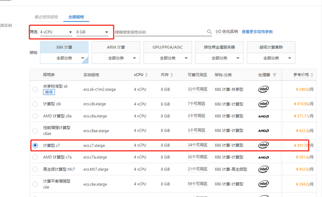Click price ¥371.71/月

pyautogui.click(x=304, y=116)
